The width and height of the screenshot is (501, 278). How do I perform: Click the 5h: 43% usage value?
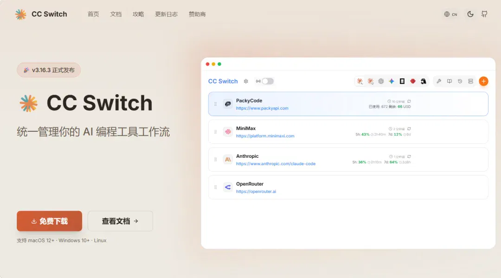[x=362, y=135]
